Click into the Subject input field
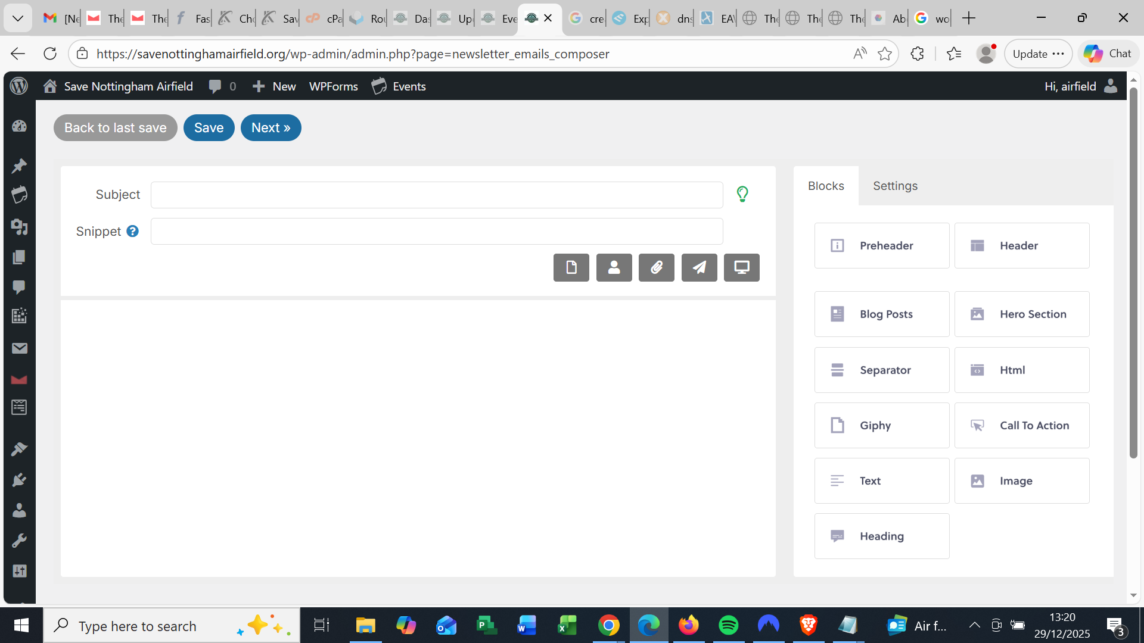Screen dimensions: 1144x643 (436, 195)
